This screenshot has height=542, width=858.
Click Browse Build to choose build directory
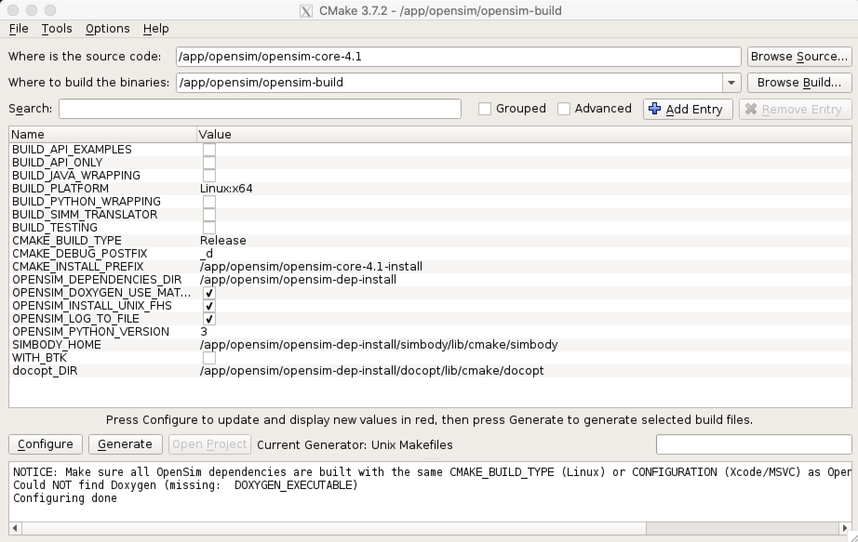(x=799, y=83)
